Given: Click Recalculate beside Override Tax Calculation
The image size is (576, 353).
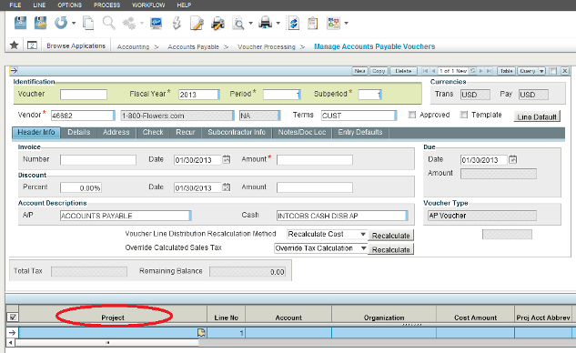Looking at the screenshot, I should point(390,249).
